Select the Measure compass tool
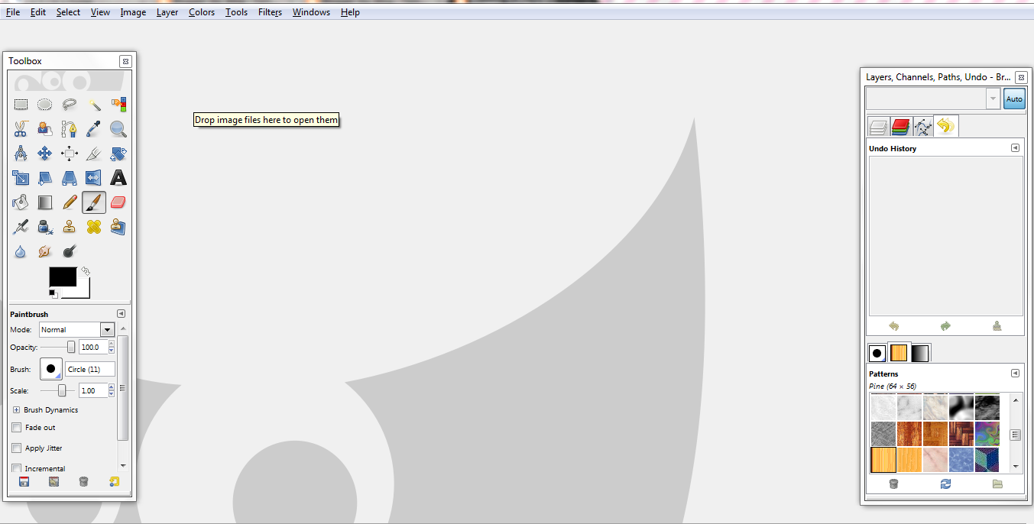1034x524 pixels. pos(21,154)
